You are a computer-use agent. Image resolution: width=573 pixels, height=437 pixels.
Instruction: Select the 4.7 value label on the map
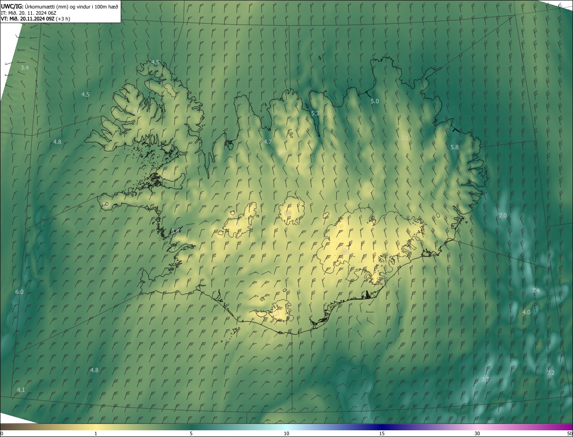[268, 142]
